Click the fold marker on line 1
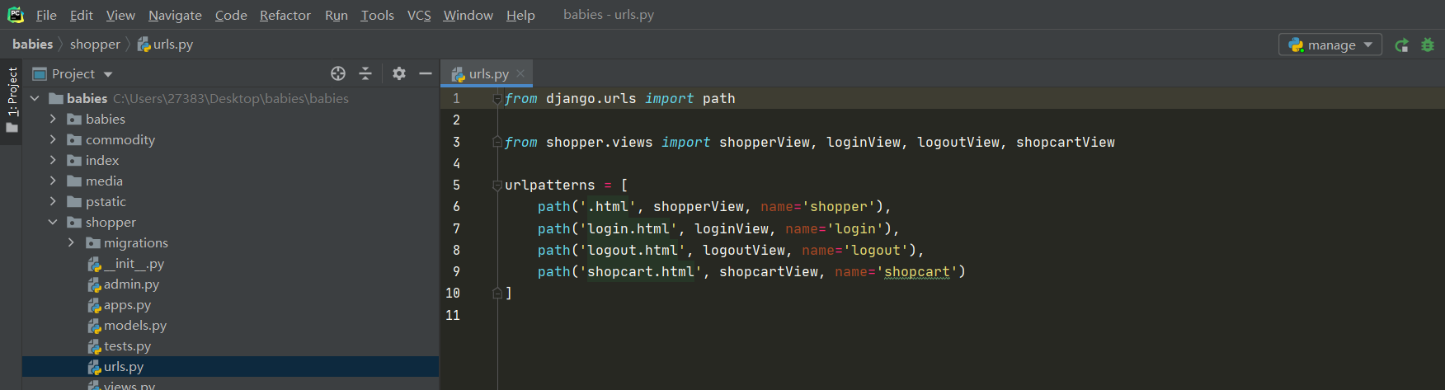The height and width of the screenshot is (390, 1445). [497, 99]
